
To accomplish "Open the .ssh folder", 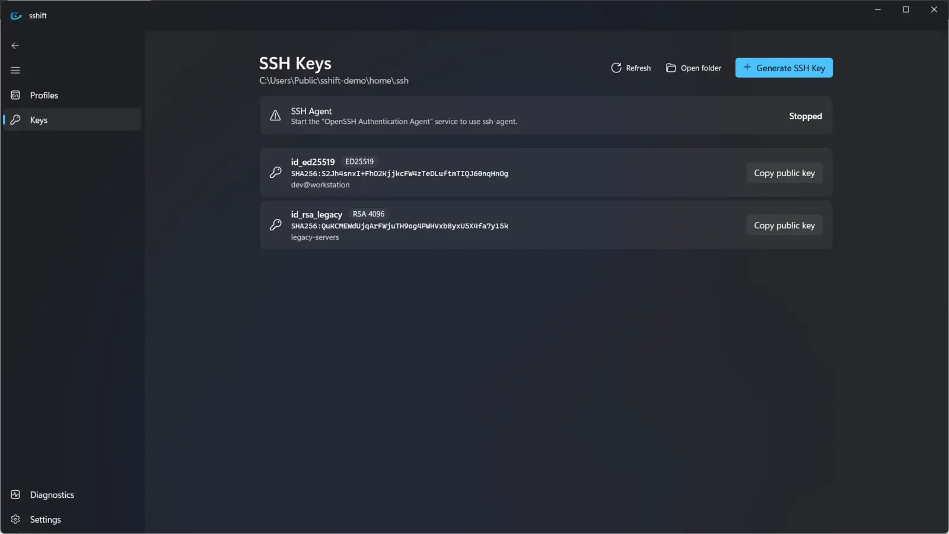I will [693, 68].
